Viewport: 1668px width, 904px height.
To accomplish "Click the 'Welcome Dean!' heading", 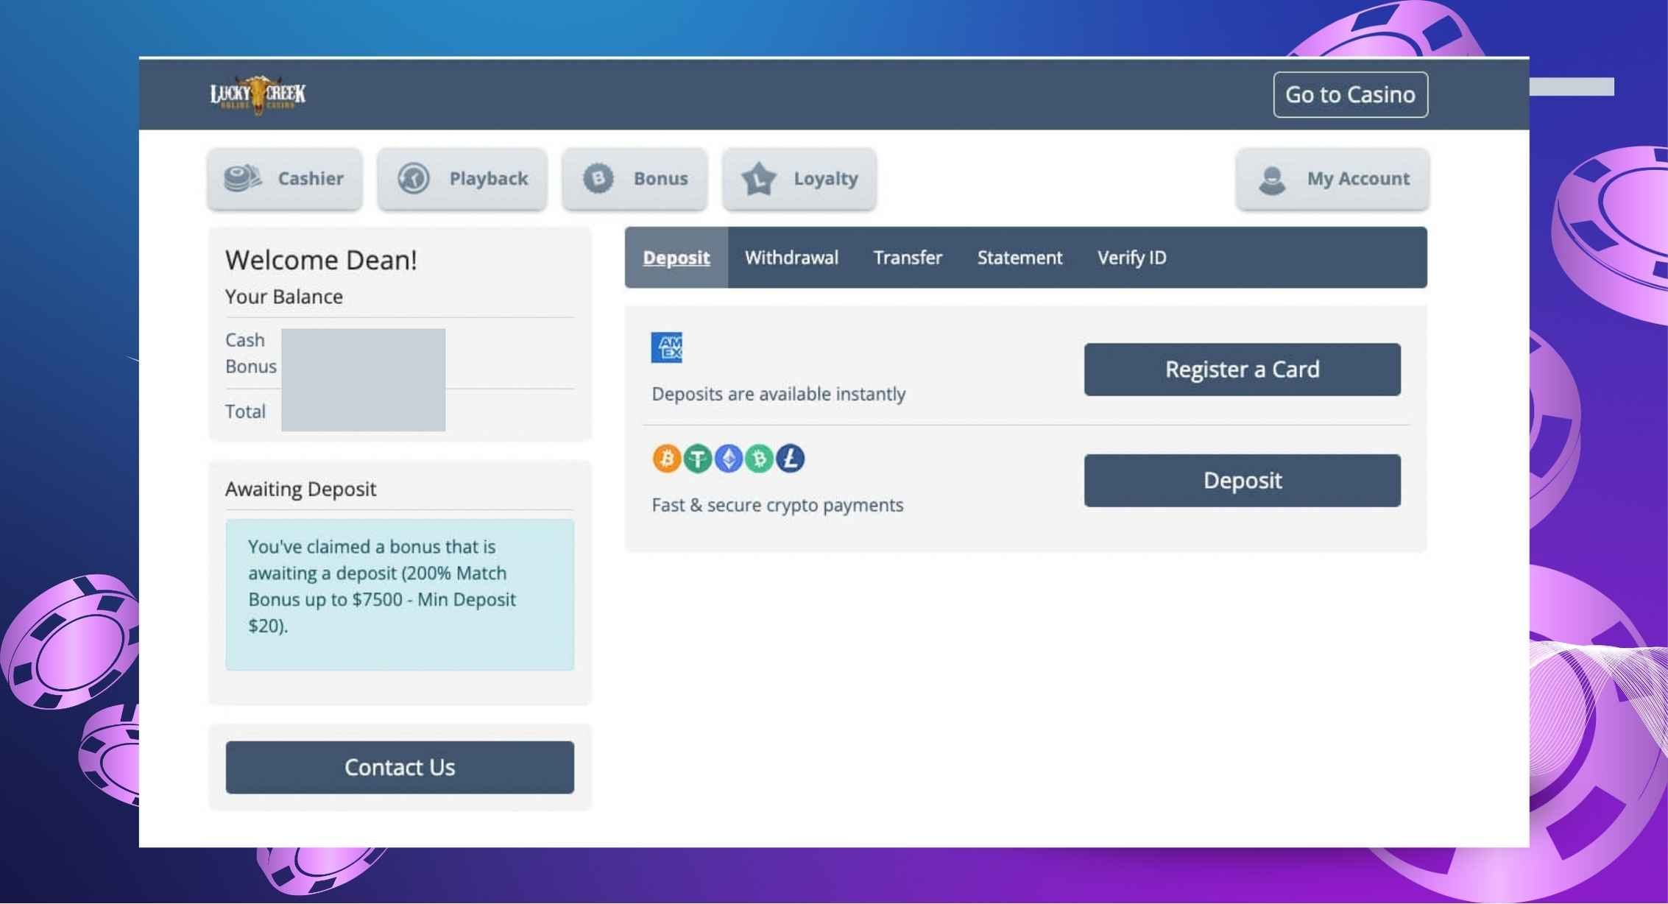I will [x=321, y=260].
